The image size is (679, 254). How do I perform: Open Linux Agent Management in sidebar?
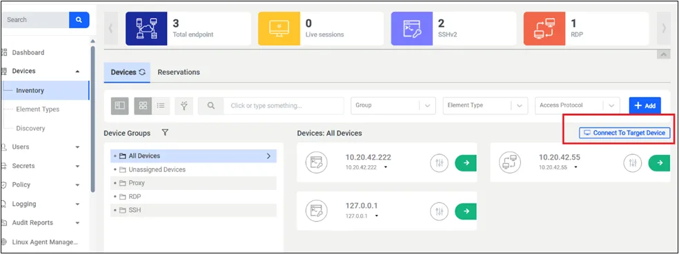[45, 242]
